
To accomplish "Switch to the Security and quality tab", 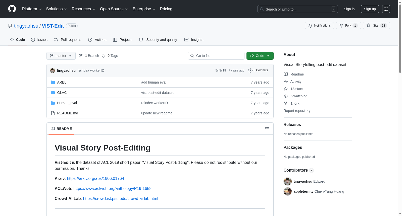I will (158, 40).
